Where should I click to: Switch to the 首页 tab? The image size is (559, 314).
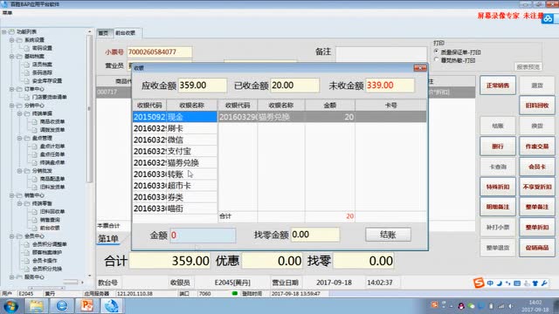click(103, 33)
